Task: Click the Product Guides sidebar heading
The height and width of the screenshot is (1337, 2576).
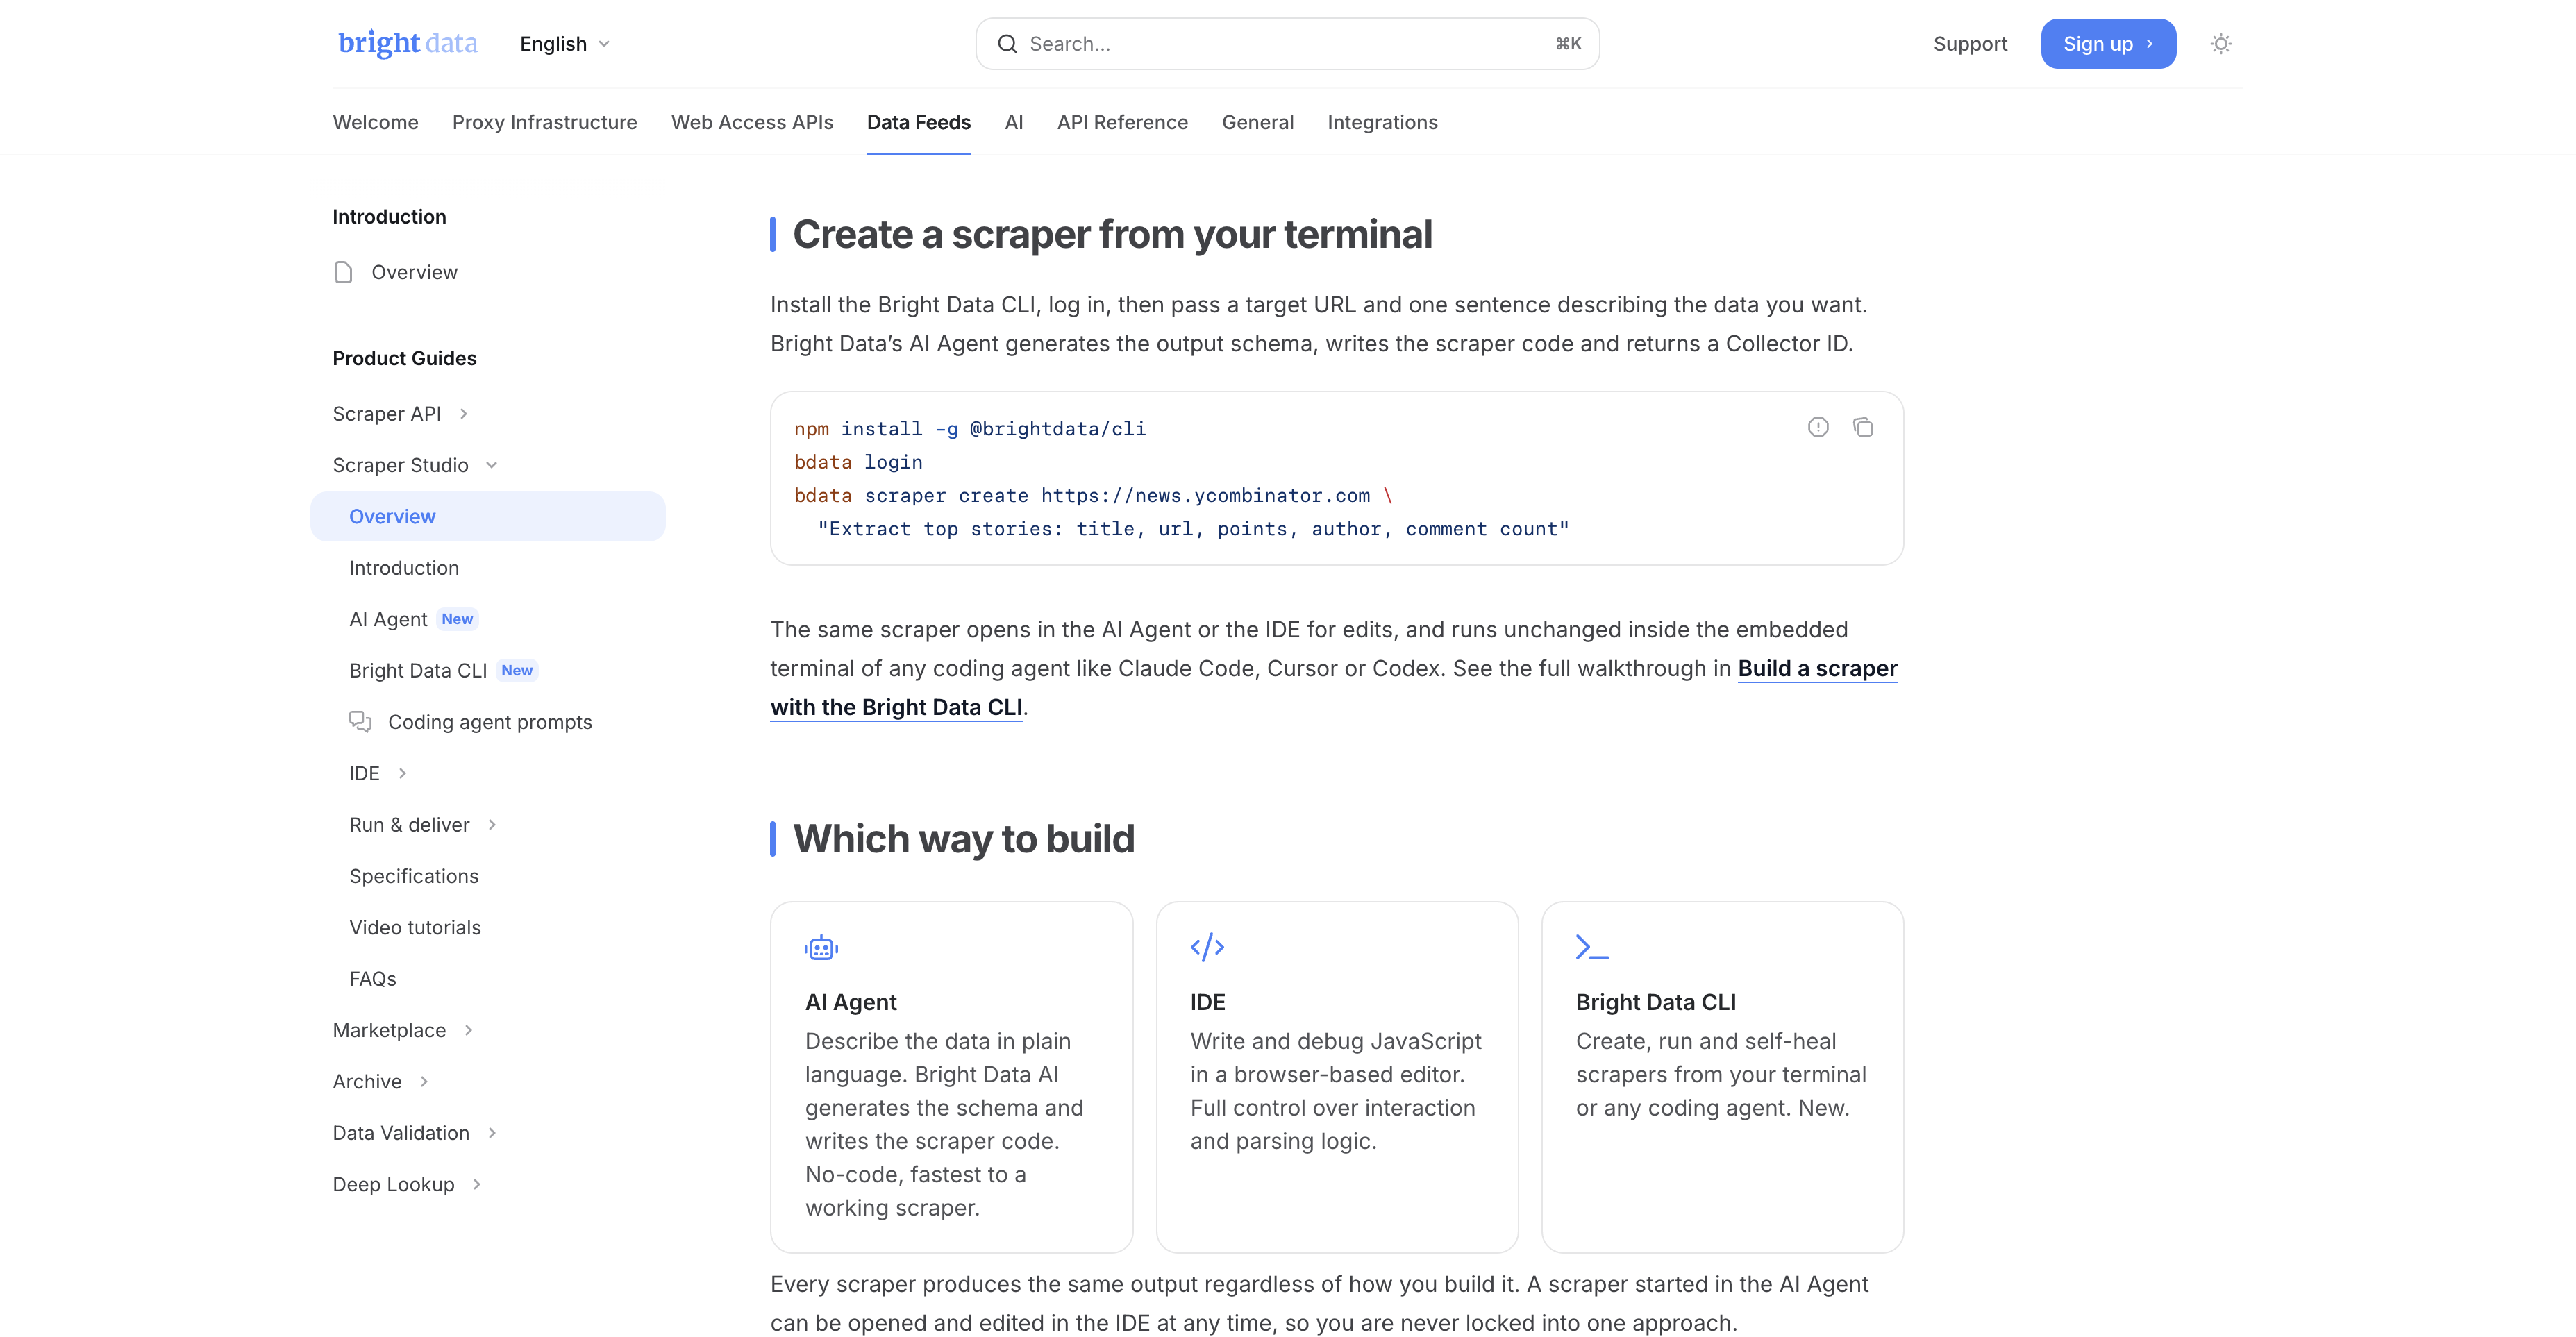Action: click(405, 358)
